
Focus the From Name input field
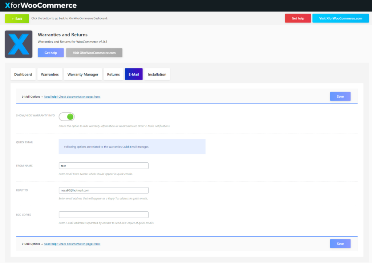[104, 166]
